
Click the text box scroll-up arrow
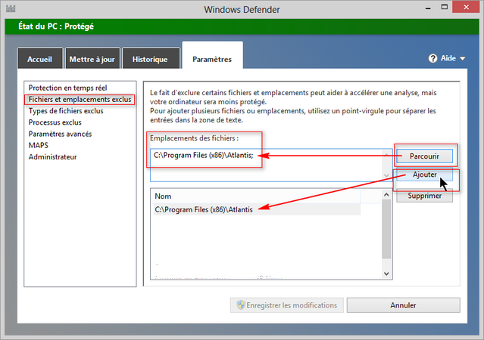[x=386, y=155]
